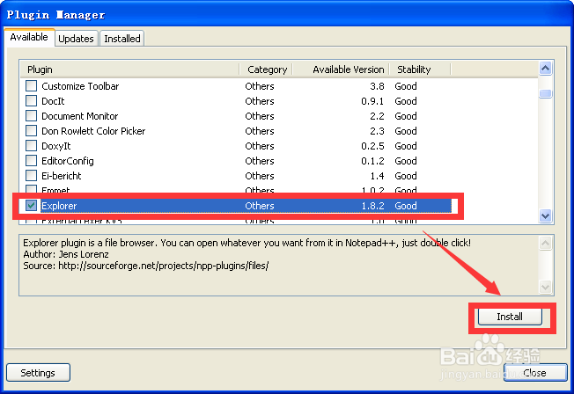Viewport: 574px width, 394px height.
Task: Click the Author: Jens Lorenz line
Action: click(66, 254)
